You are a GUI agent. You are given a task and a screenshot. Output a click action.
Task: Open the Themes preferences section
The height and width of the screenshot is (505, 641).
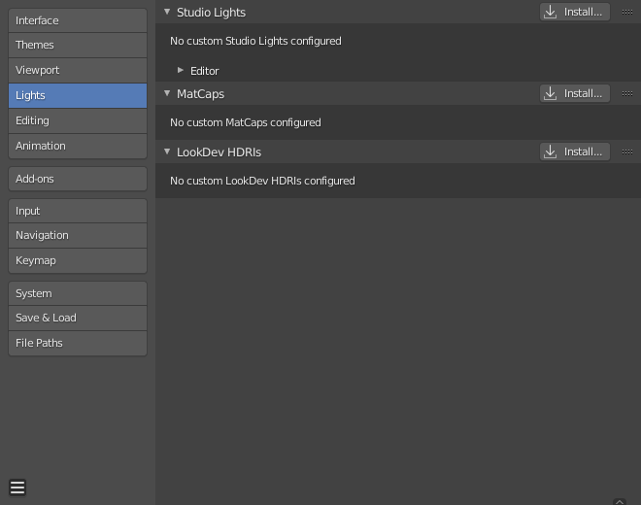[78, 45]
